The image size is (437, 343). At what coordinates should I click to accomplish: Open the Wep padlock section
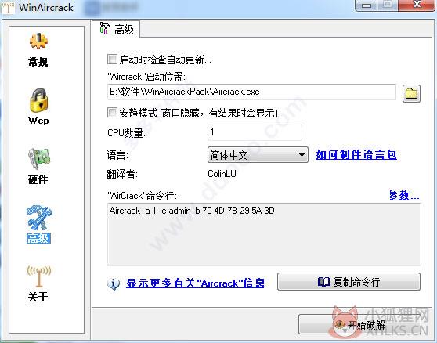pos(38,100)
